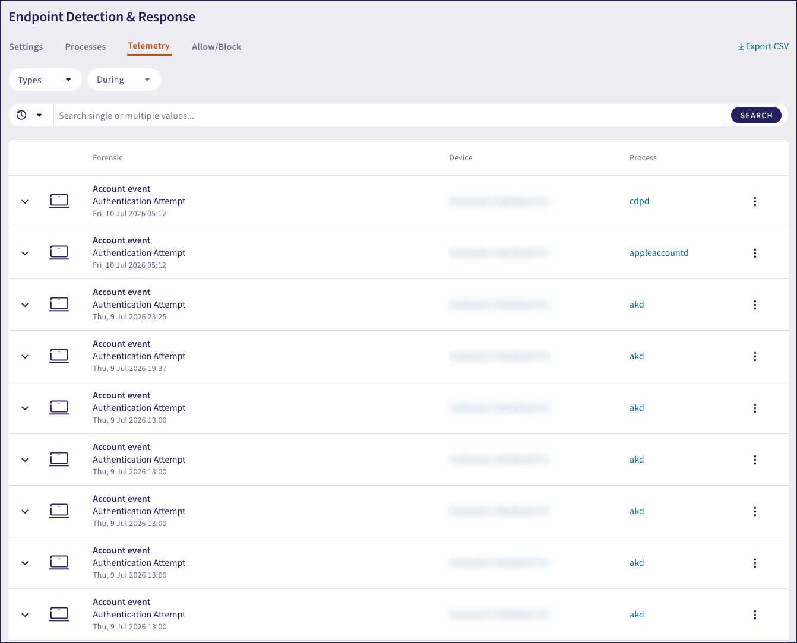Click the Device column header
This screenshot has width=797, height=643.
pos(461,158)
